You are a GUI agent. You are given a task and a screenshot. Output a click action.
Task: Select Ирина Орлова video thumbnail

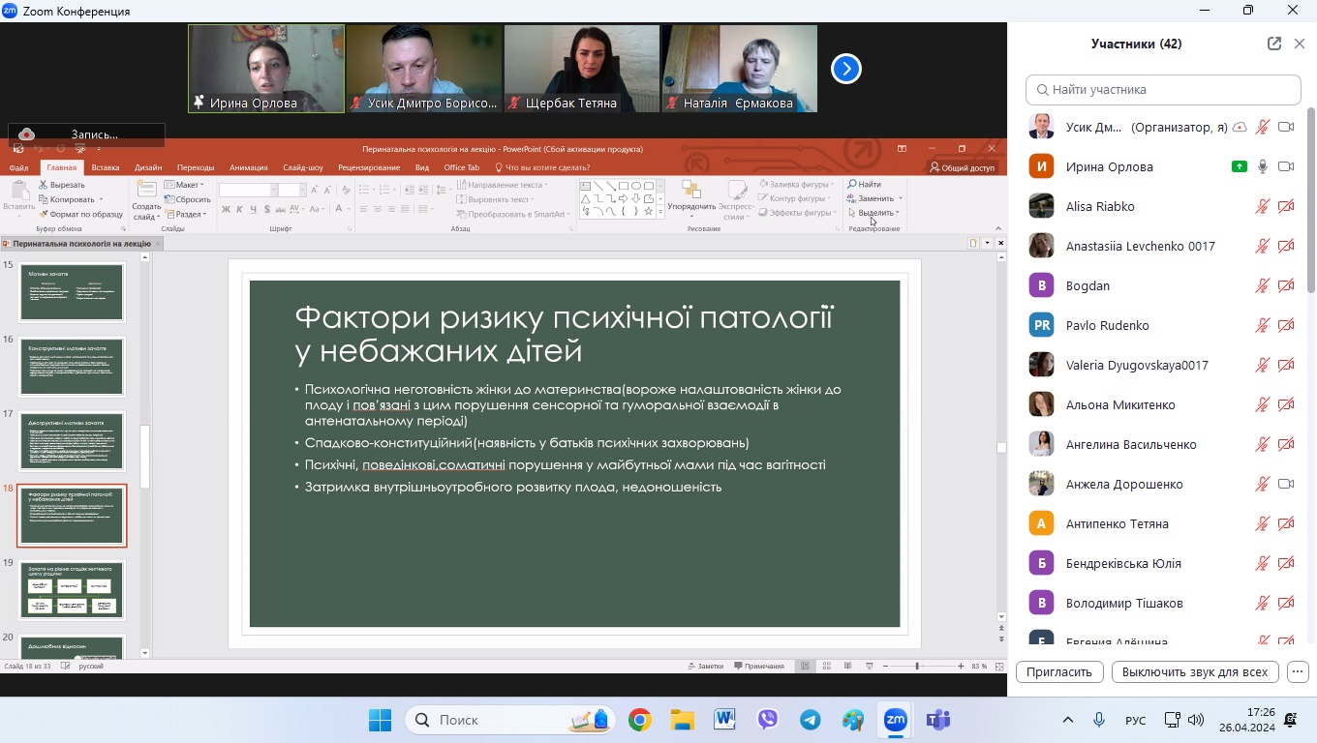point(266,69)
